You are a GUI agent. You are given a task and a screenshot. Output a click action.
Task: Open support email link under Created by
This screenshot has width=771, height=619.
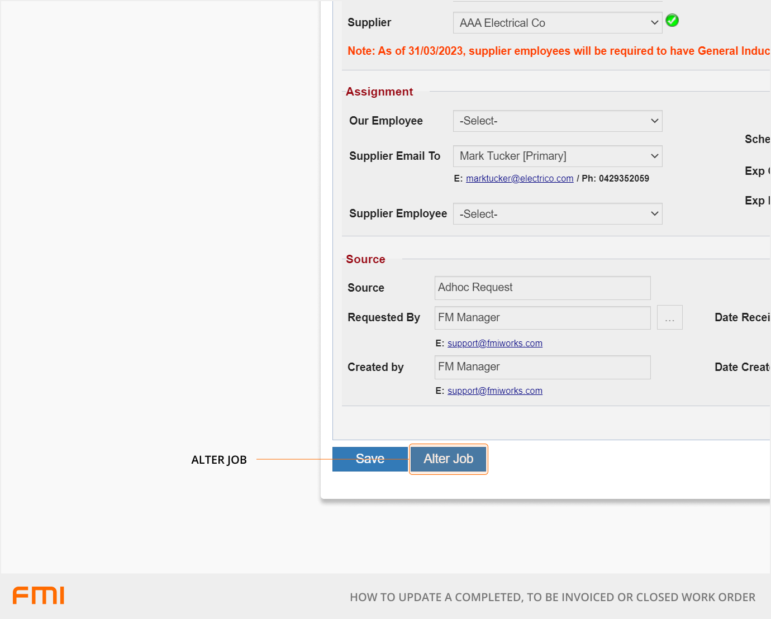(x=494, y=391)
